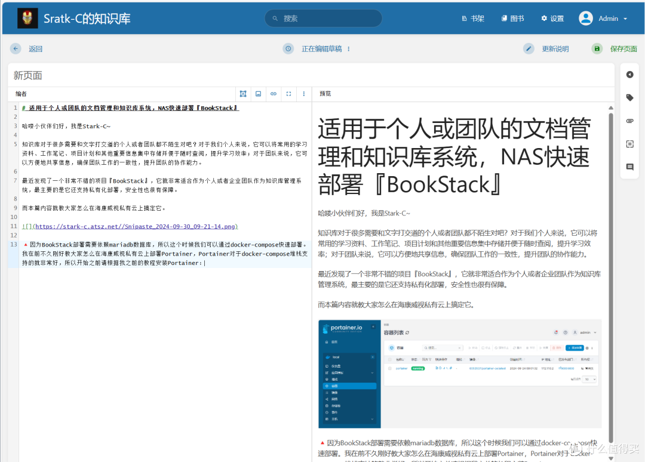Open 正在编辑草稿 draft options
The height and width of the screenshot is (462, 645).
pyautogui.click(x=322, y=49)
